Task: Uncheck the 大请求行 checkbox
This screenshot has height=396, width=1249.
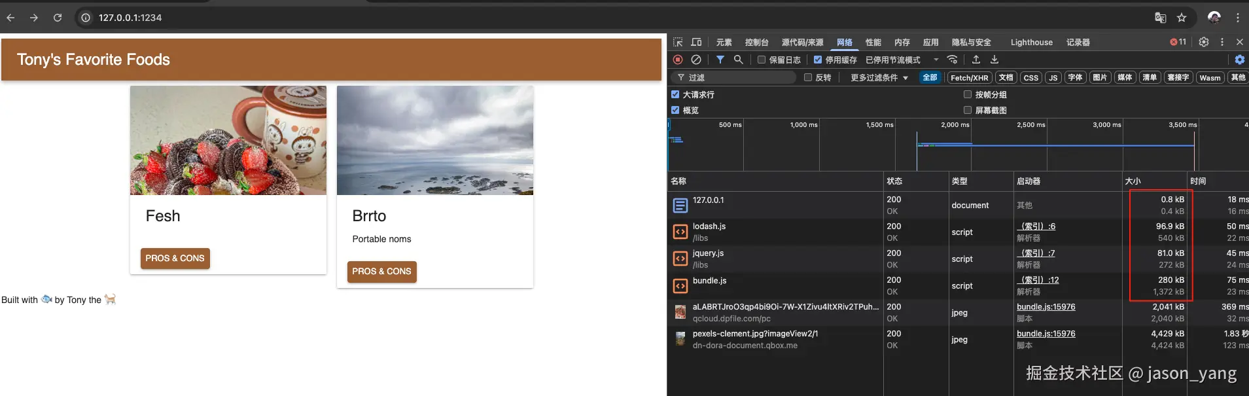Action: click(675, 94)
